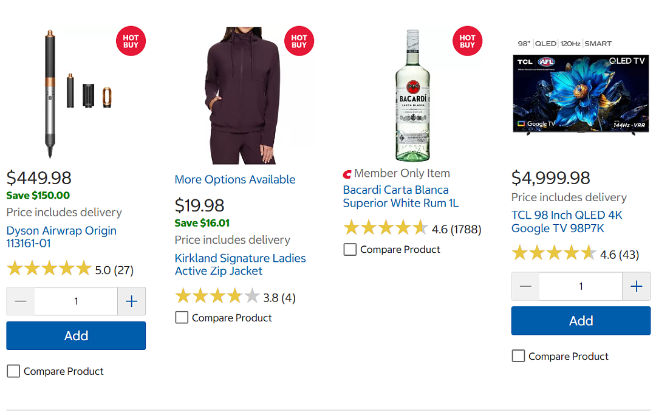Enable Compare Product for Kirkland jacket

click(182, 318)
